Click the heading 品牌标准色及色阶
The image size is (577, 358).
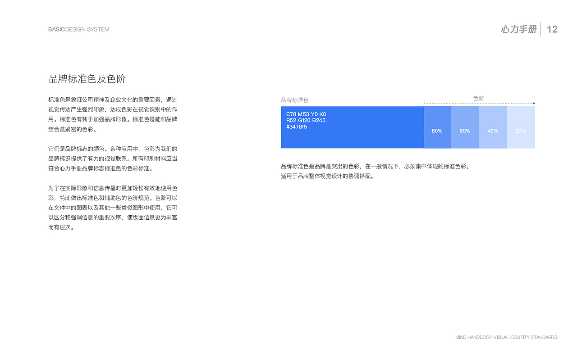(87, 79)
